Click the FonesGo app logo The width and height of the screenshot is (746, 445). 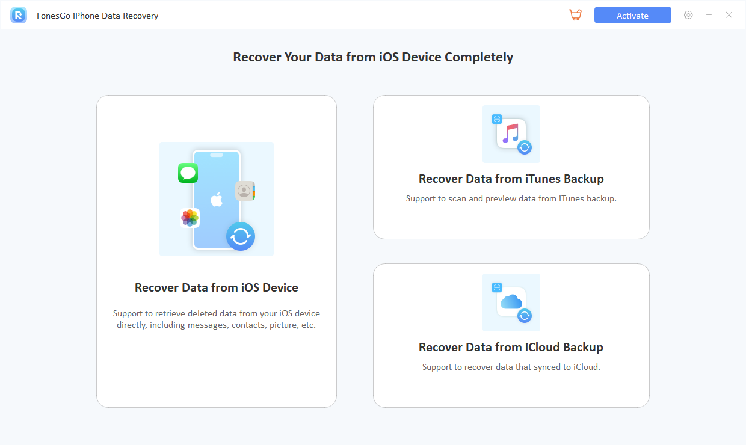pos(19,15)
